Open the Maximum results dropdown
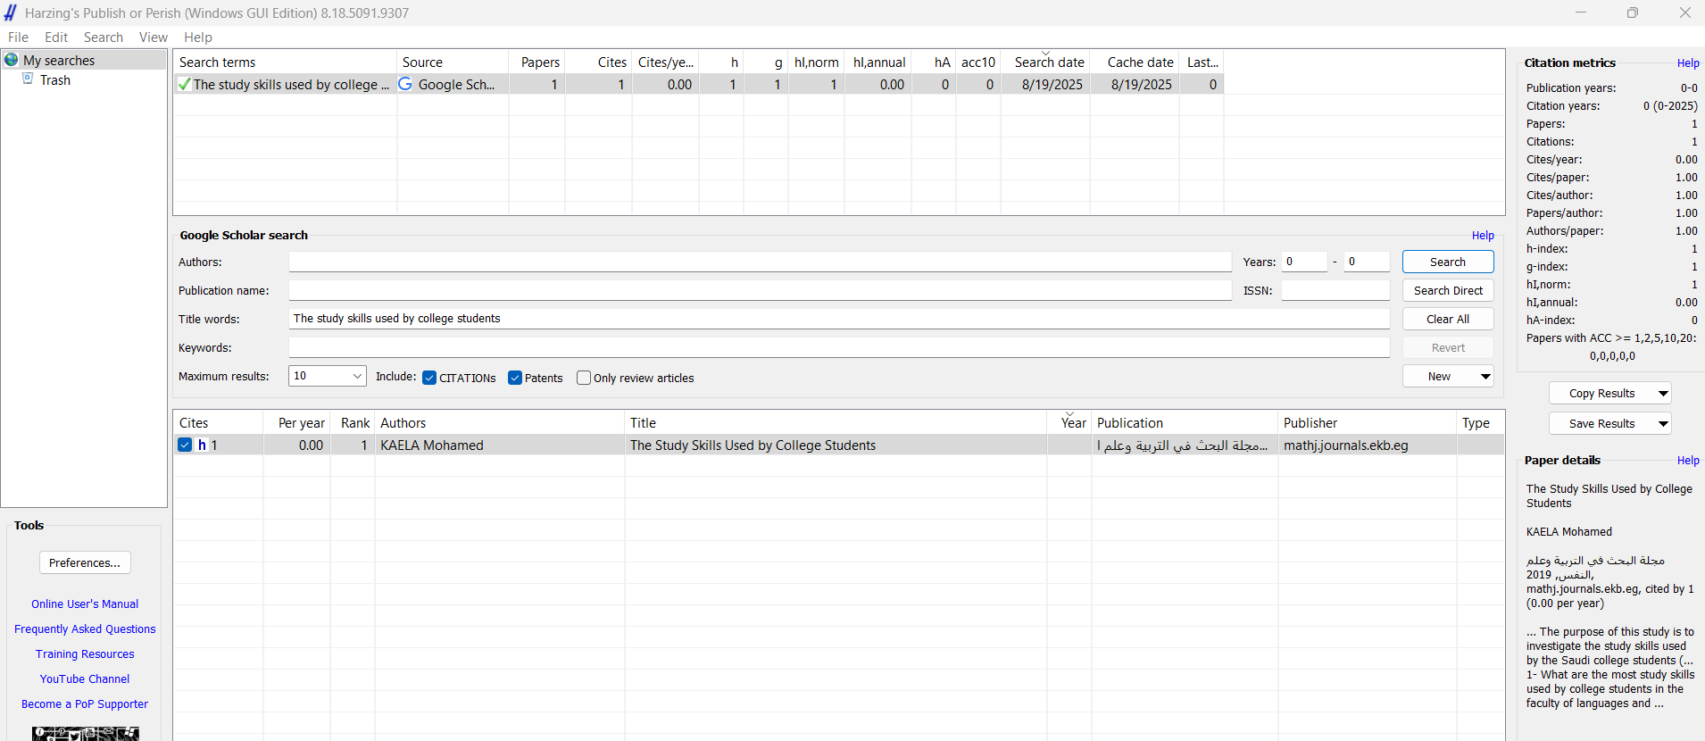 point(328,376)
